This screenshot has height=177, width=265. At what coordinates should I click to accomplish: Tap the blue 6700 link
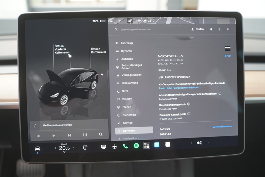coord(228,56)
